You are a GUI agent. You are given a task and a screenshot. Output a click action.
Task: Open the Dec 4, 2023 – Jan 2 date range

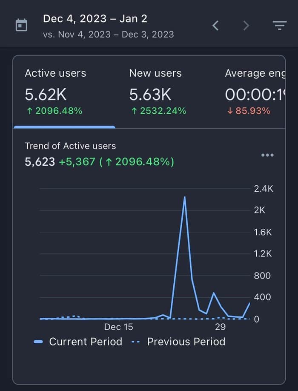95,19
